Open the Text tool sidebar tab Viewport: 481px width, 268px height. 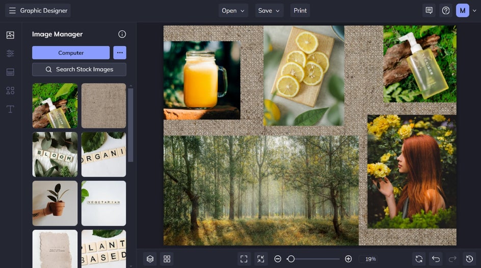coord(10,109)
